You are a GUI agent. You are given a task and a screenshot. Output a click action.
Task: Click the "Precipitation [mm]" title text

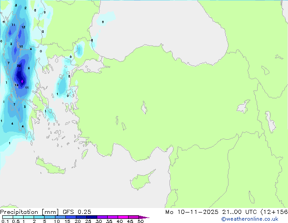pyautogui.click(x=30, y=212)
